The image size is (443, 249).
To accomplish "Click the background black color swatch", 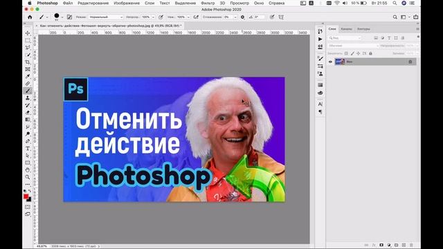I will point(29,199).
